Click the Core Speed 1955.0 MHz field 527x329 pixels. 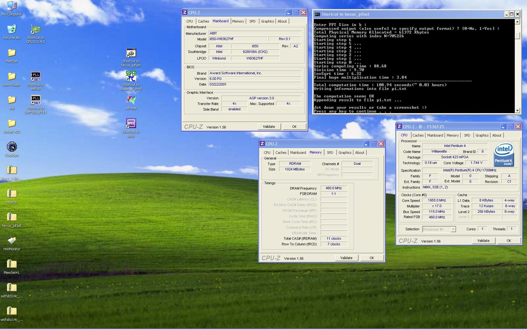pos(437,200)
